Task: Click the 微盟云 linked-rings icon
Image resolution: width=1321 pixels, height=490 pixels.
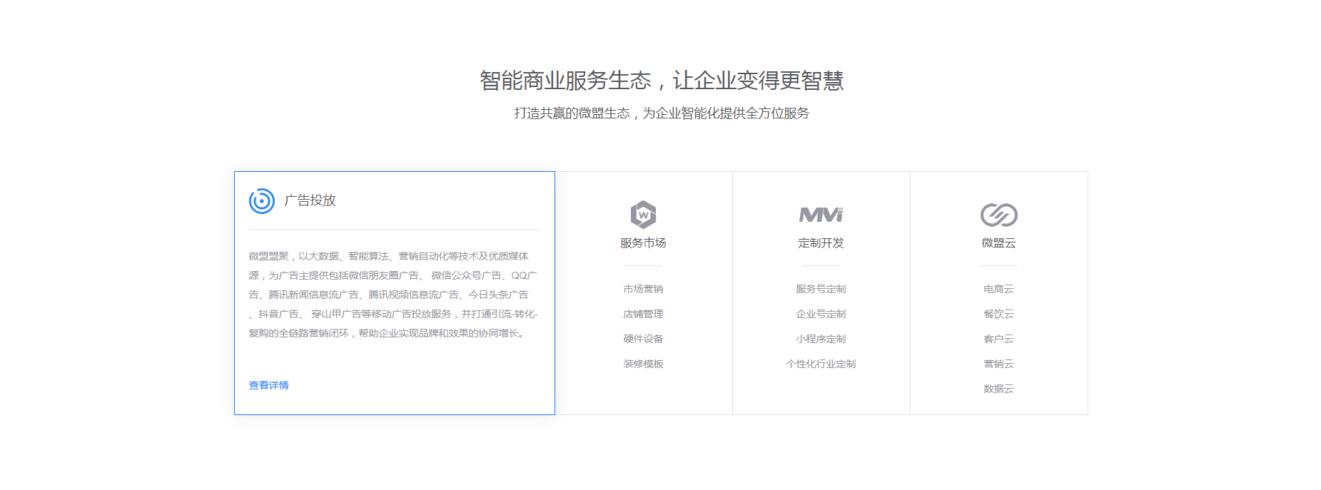Action: 998,215
